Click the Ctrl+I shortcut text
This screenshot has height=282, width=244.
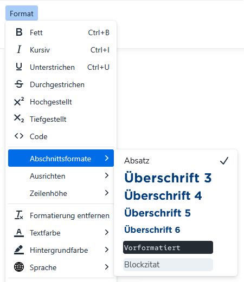(100, 50)
